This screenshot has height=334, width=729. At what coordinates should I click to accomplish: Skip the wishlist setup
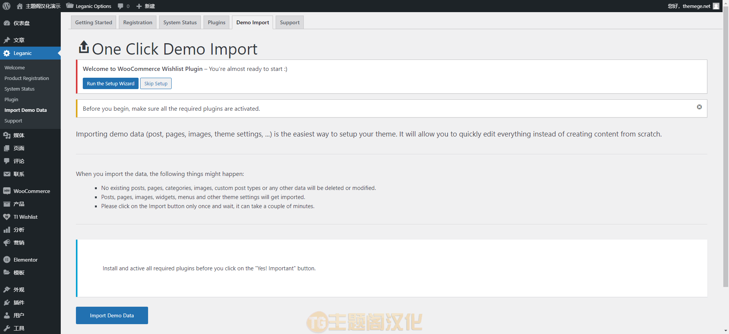coord(156,83)
